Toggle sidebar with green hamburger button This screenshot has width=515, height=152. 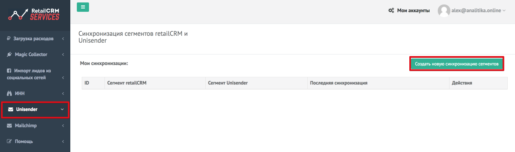[x=83, y=7]
